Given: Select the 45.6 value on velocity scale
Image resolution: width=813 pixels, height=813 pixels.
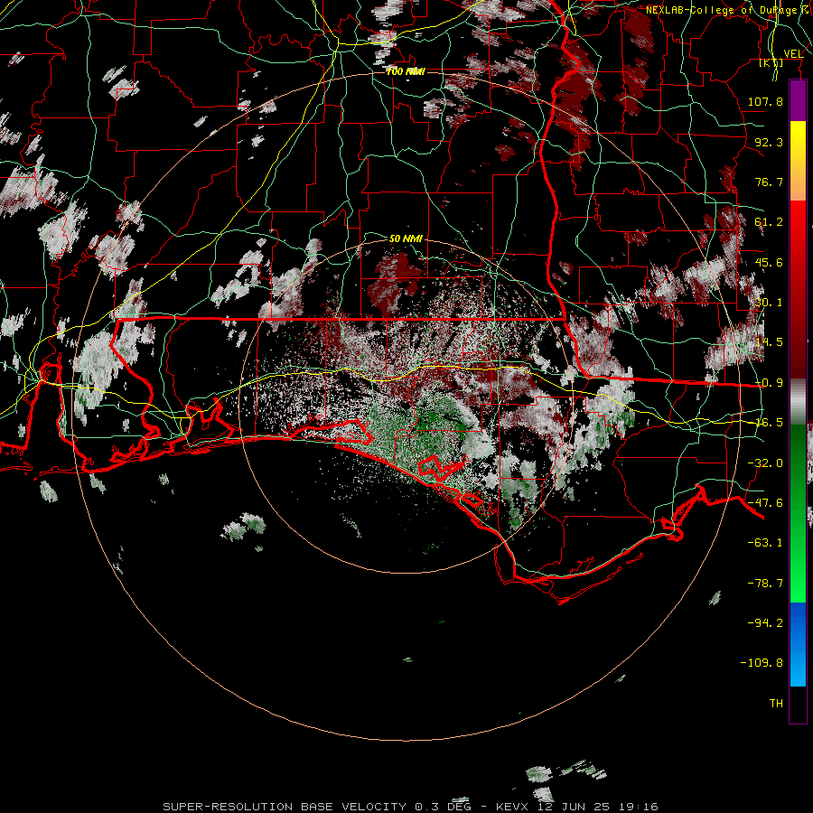Looking at the screenshot, I should [769, 262].
